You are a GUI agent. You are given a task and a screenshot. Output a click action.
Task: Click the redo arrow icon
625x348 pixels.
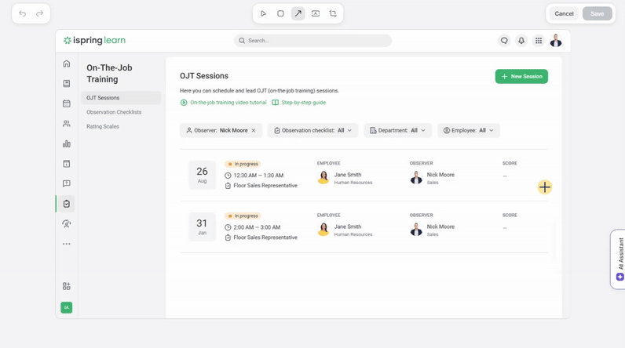40,13
